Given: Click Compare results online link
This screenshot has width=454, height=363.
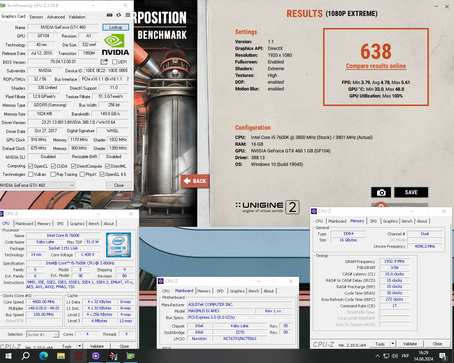Looking at the screenshot, I should pos(376,66).
